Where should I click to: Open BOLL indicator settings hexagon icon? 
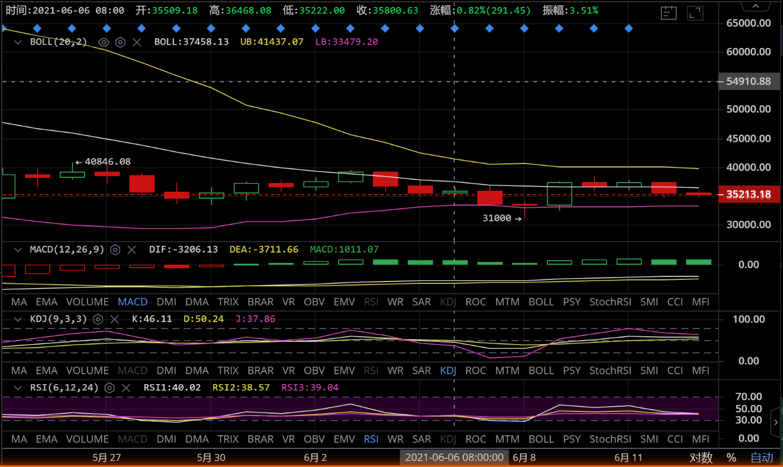pos(120,42)
